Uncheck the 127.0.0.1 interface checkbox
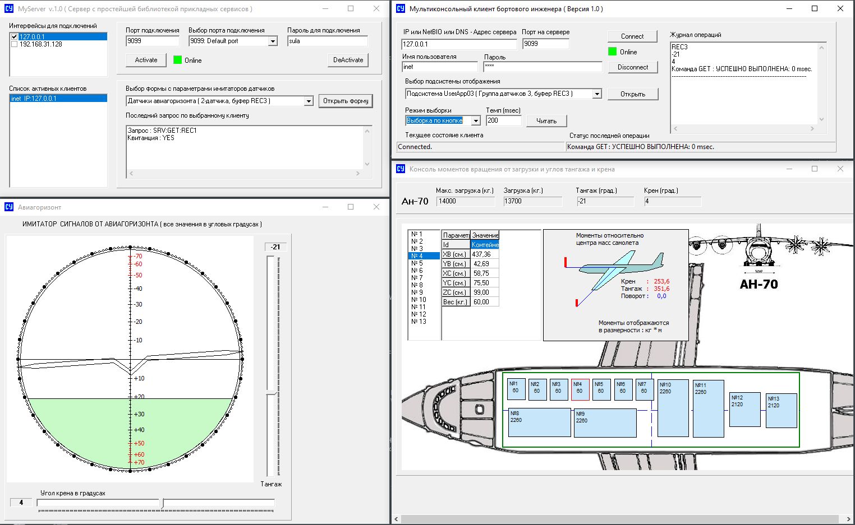This screenshot has height=525, width=855. coord(15,37)
